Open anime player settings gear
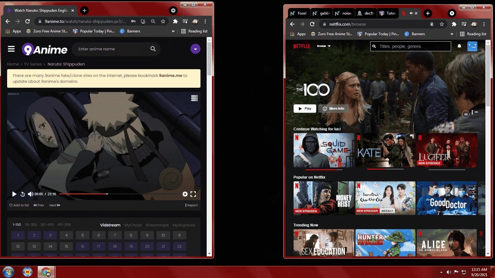 pos(185,194)
